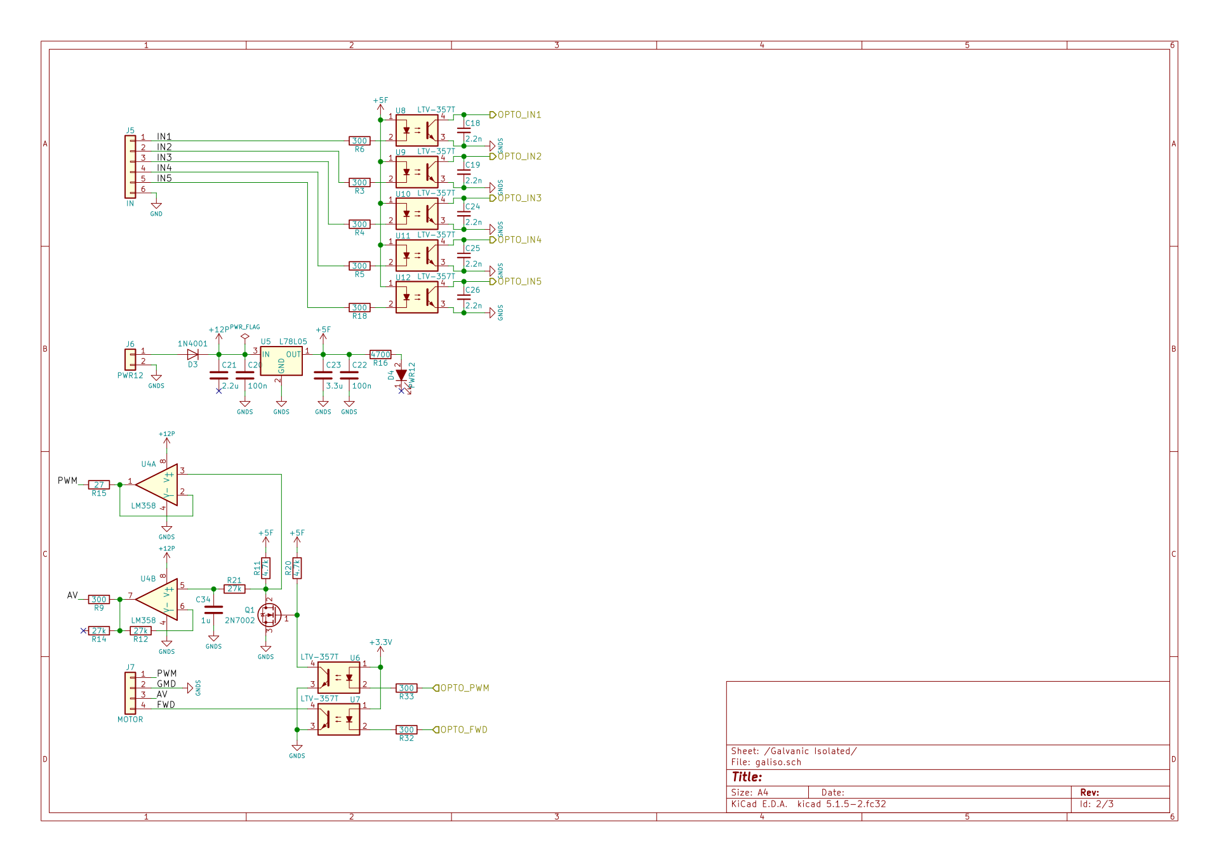The height and width of the screenshot is (862, 1219).
Task: Select the J5 IN connector symbol
Action: coord(130,167)
